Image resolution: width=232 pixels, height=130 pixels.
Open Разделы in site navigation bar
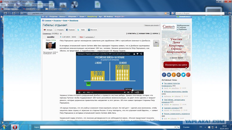53,16
